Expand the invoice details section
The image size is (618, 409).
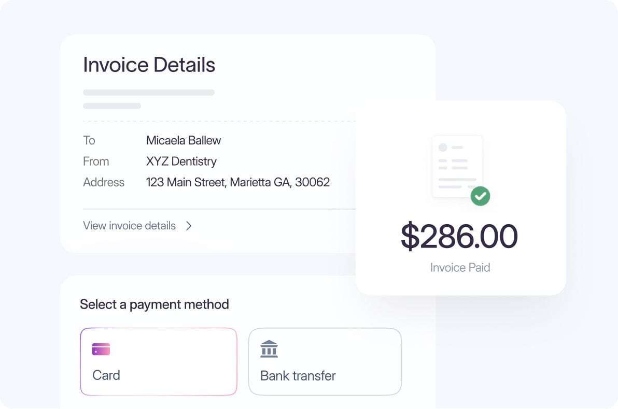pos(130,226)
